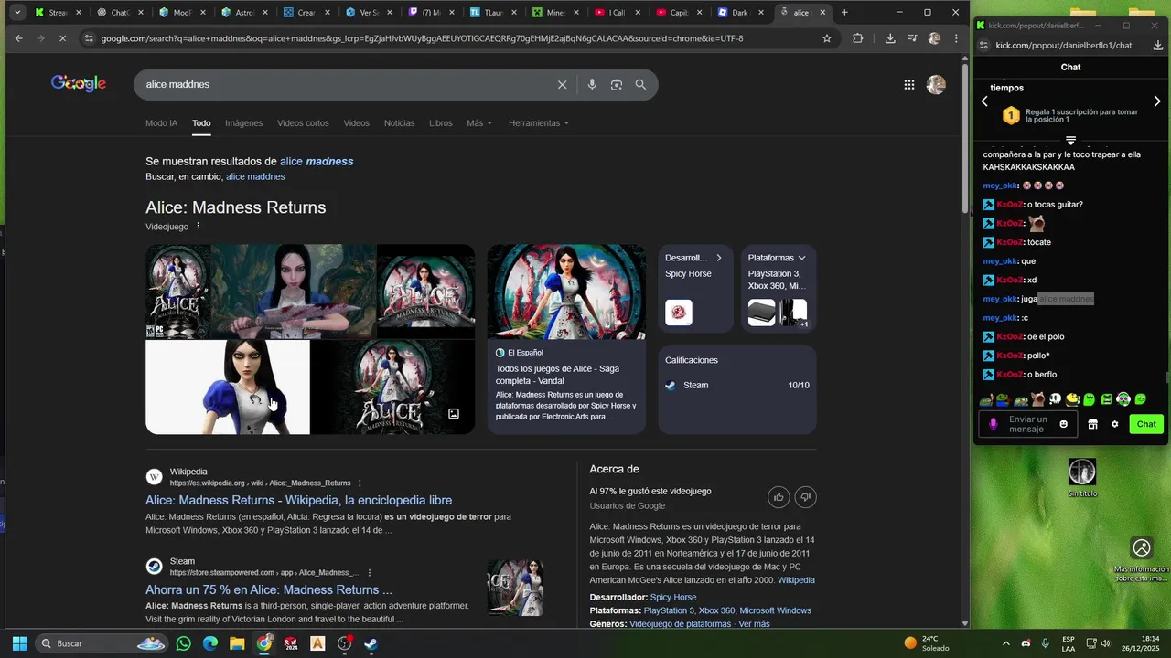Open File Explorer from the taskbar
This screenshot has height=658, width=1171.
point(237,643)
